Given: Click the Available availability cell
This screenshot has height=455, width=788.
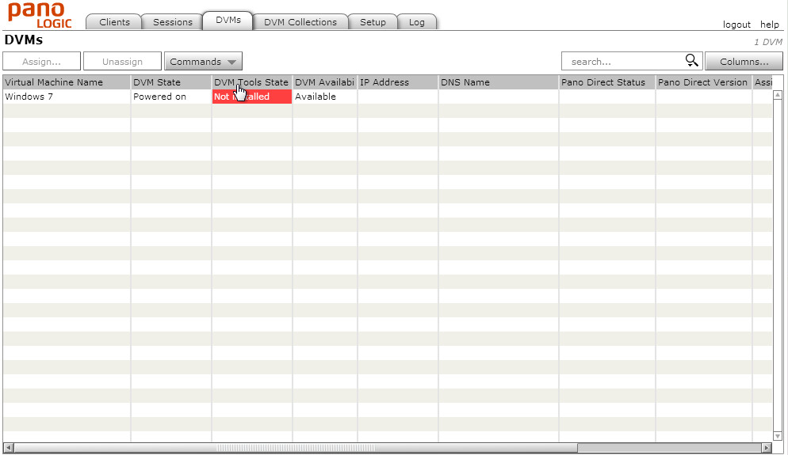Looking at the screenshot, I should [x=325, y=97].
